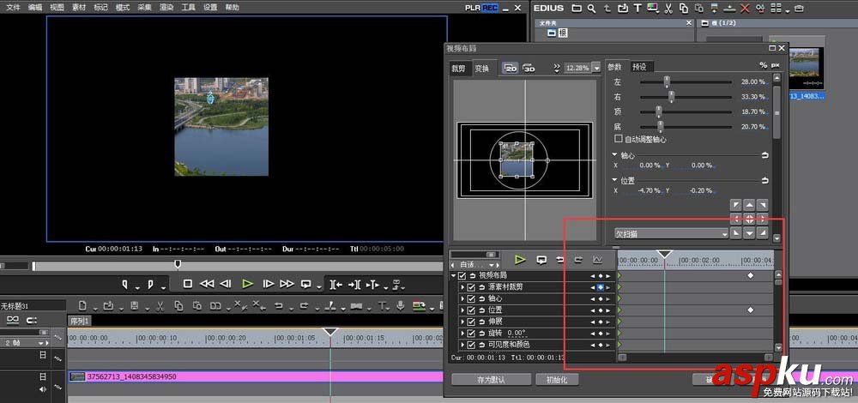Expand the 源素材裁剪 tree row
Image resolution: width=858 pixels, height=403 pixels.
(x=462, y=287)
